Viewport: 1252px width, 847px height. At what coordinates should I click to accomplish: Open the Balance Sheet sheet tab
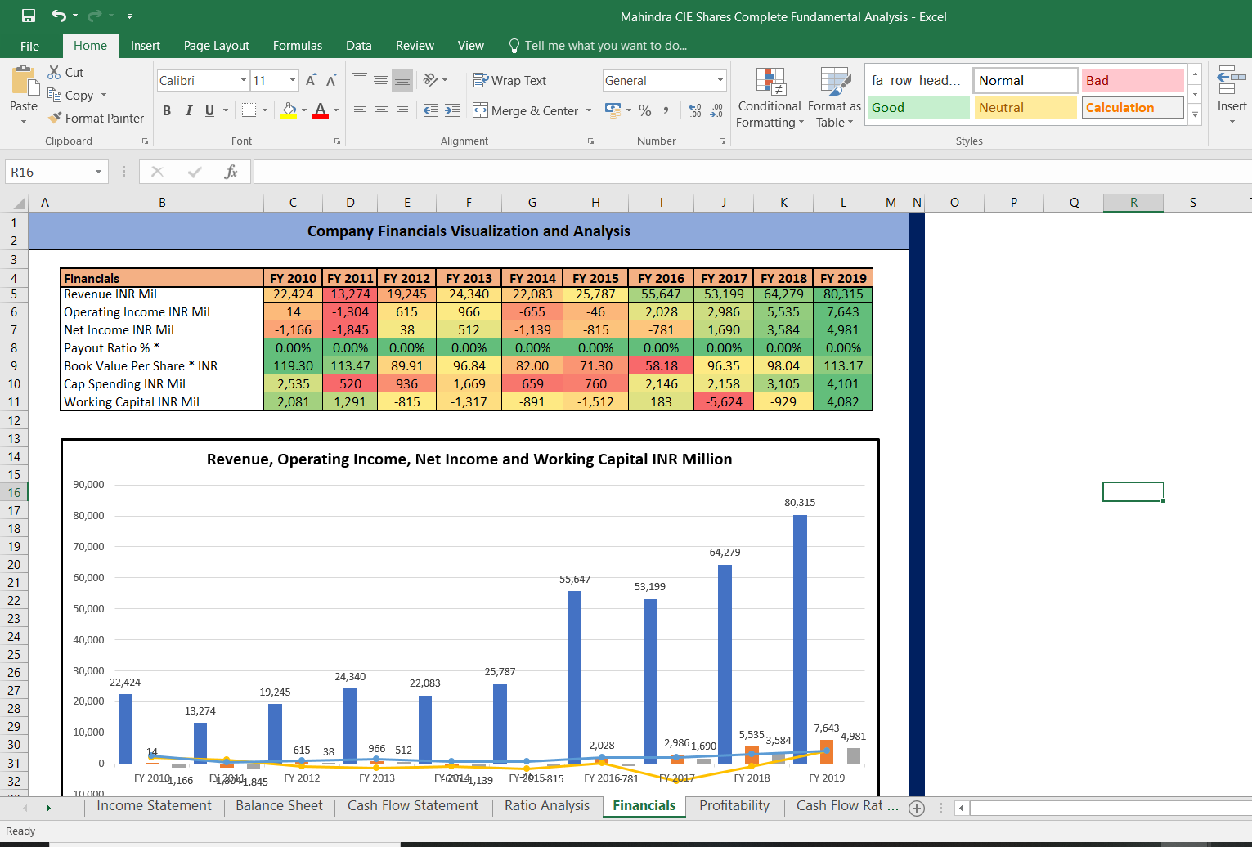pyautogui.click(x=280, y=806)
